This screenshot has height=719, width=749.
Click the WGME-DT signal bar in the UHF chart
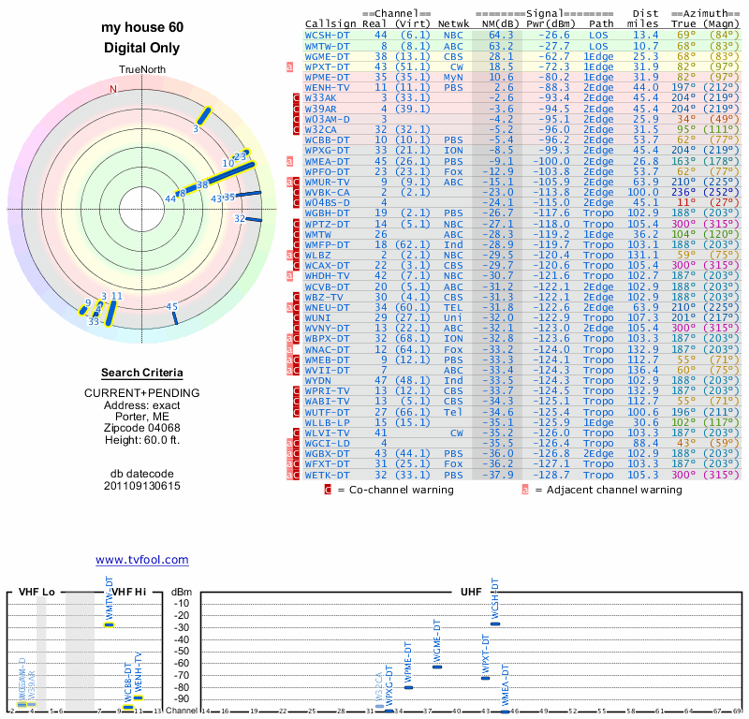(436, 667)
